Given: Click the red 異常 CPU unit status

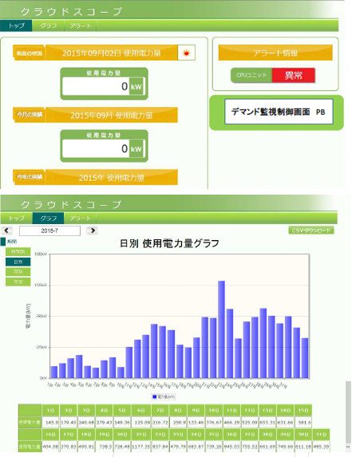Looking at the screenshot, I should pyautogui.click(x=294, y=76).
